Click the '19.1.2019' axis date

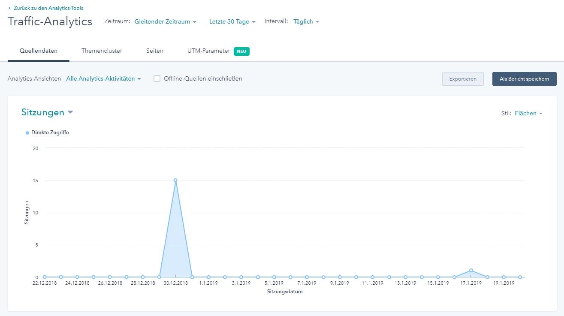click(x=504, y=283)
